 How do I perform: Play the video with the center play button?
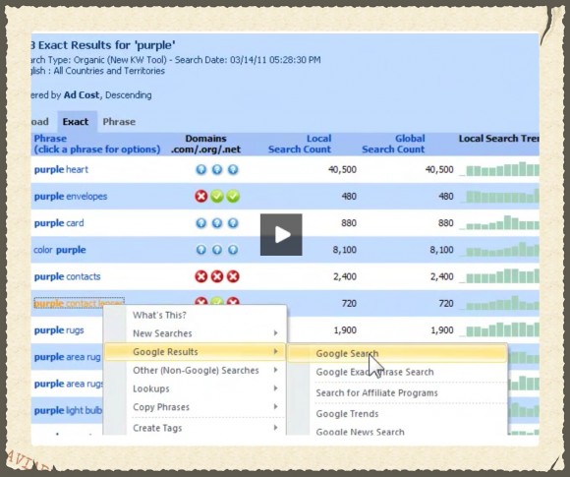click(281, 235)
